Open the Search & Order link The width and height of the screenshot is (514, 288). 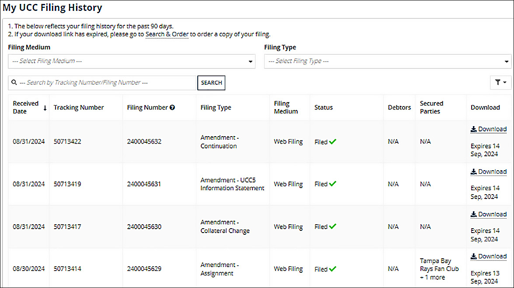[x=167, y=34]
